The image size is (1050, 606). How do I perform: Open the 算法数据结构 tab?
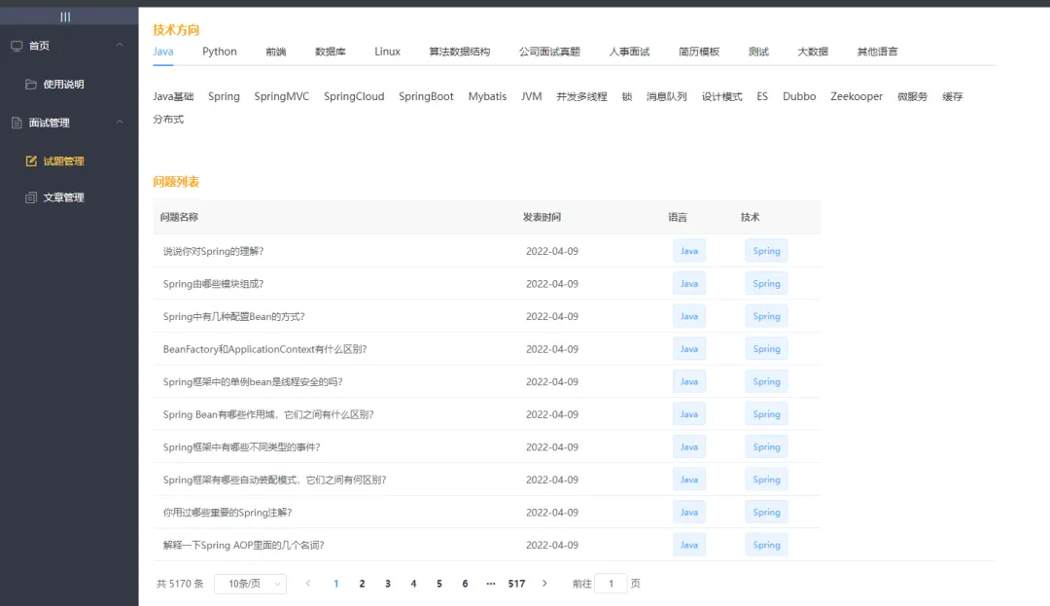[459, 52]
